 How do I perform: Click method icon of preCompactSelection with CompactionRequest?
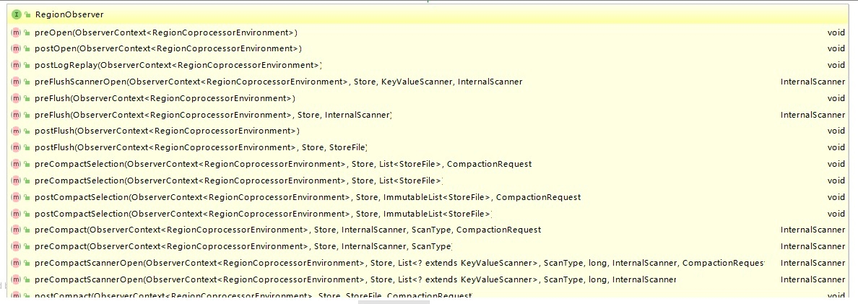[x=16, y=164]
